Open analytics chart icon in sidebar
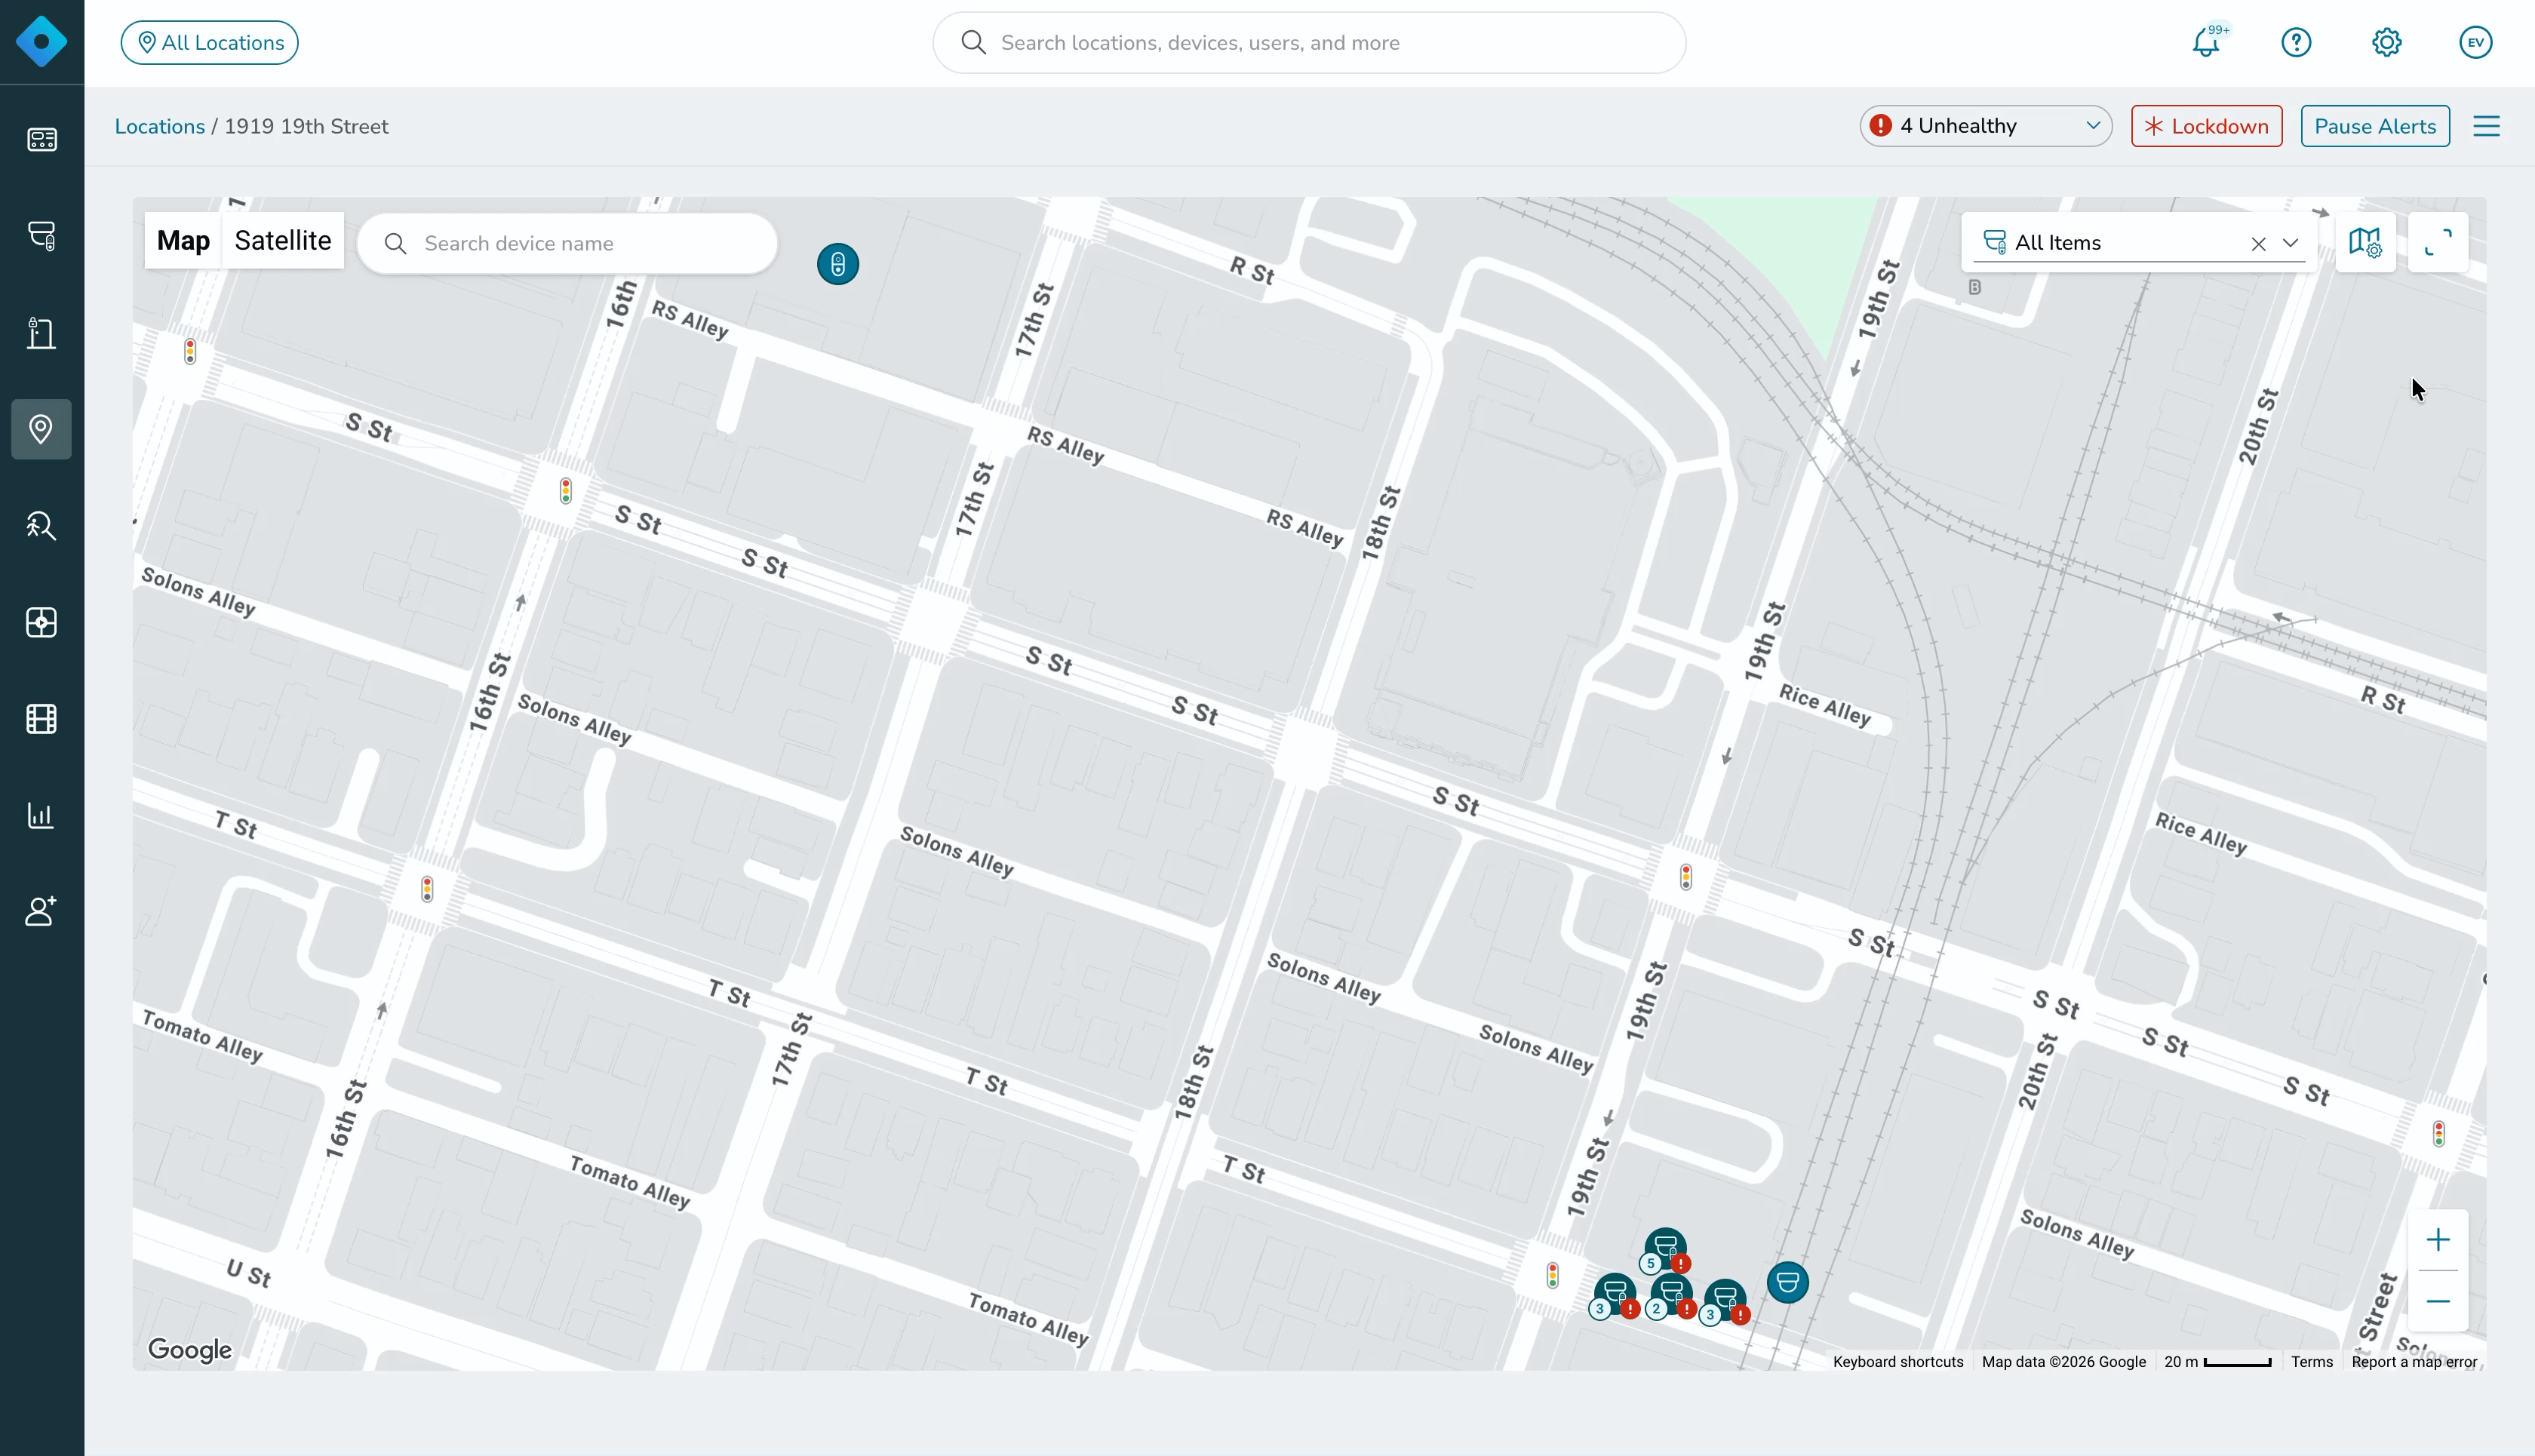Screen dimensions: 2535x1456 tap(41, 815)
